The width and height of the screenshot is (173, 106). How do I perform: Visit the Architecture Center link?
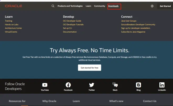pyautogui.click(x=13, y=28)
